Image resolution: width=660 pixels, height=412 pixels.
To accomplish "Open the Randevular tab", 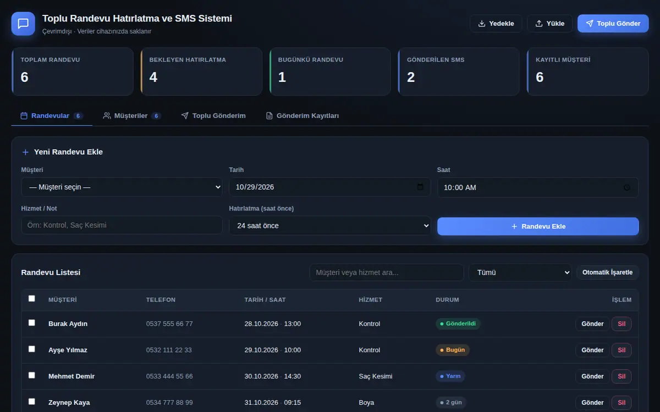I will pyautogui.click(x=52, y=116).
